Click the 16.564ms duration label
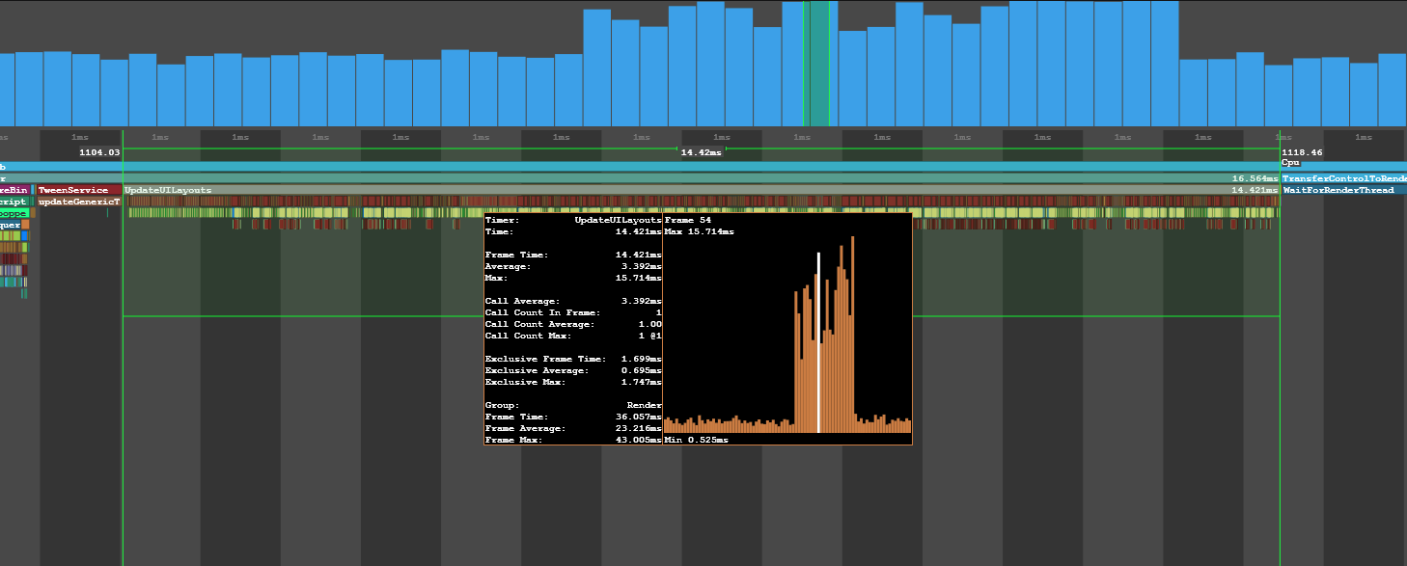Image resolution: width=1407 pixels, height=566 pixels. (1255, 178)
